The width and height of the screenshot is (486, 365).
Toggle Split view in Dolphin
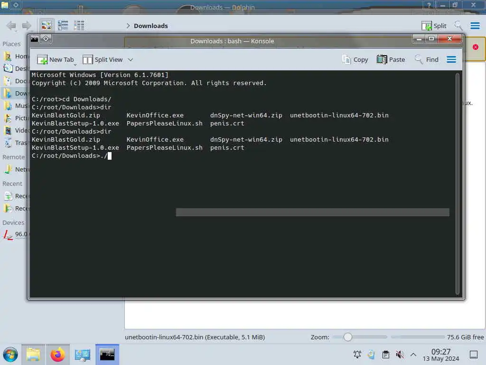coord(434,26)
